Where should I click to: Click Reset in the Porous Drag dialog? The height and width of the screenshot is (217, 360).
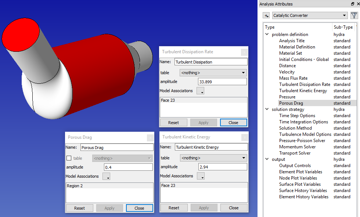click(79, 208)
